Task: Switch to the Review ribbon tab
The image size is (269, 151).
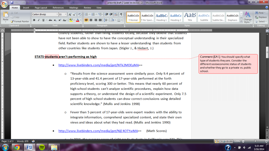Action: pos(87,8)
